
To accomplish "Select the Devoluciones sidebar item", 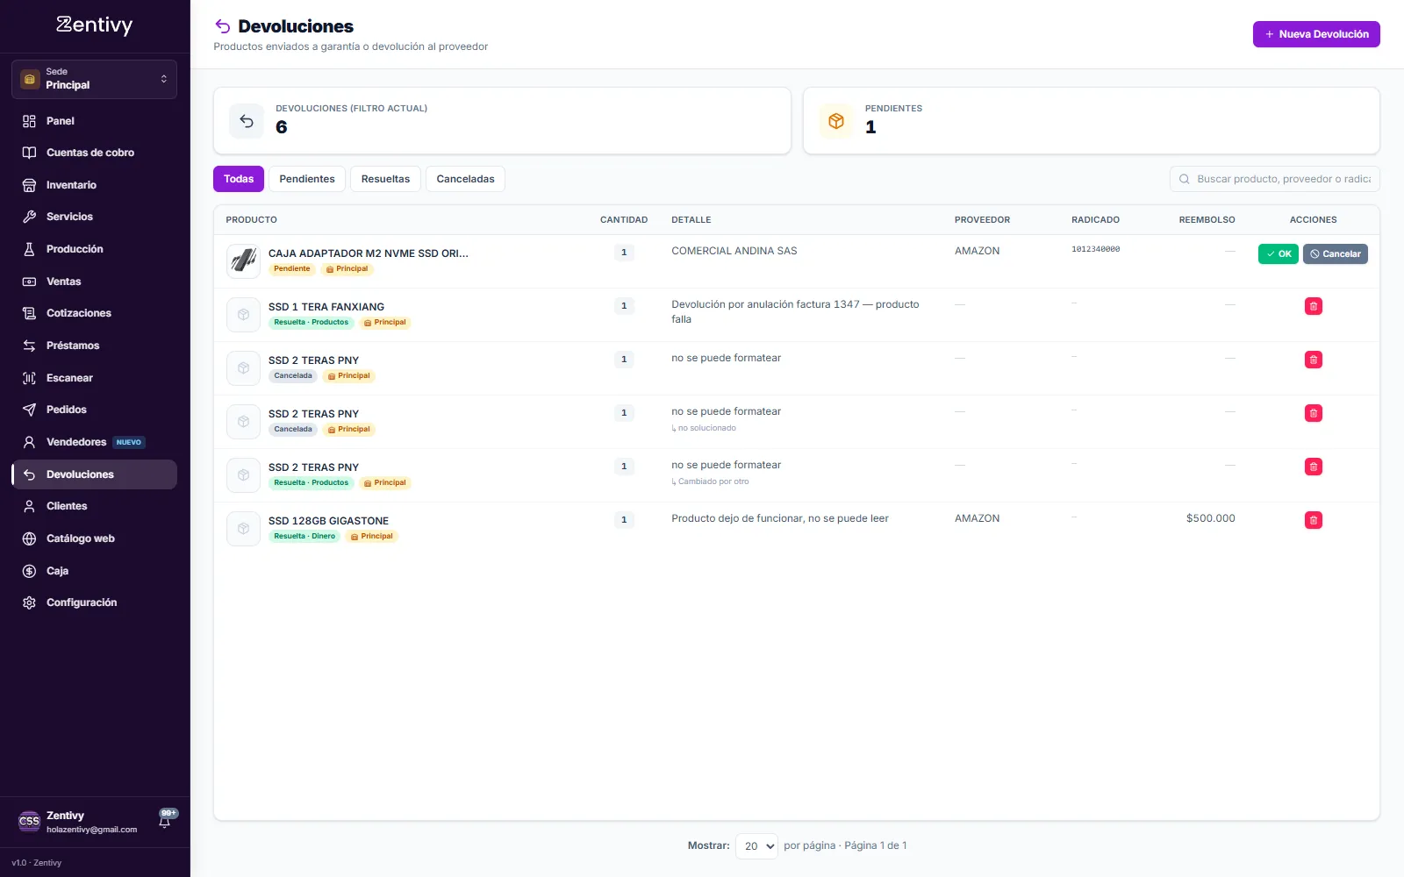I will pyautogui.click(x=94, y=474).
